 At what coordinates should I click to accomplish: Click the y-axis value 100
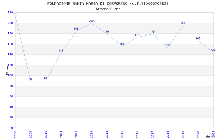click(x=10, y=75)
